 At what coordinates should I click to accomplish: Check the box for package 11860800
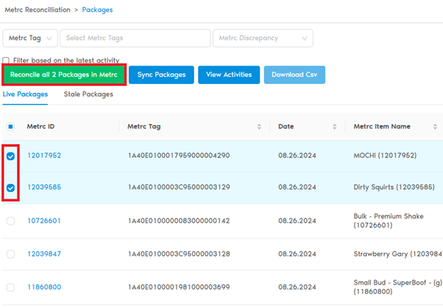[11, 287]
